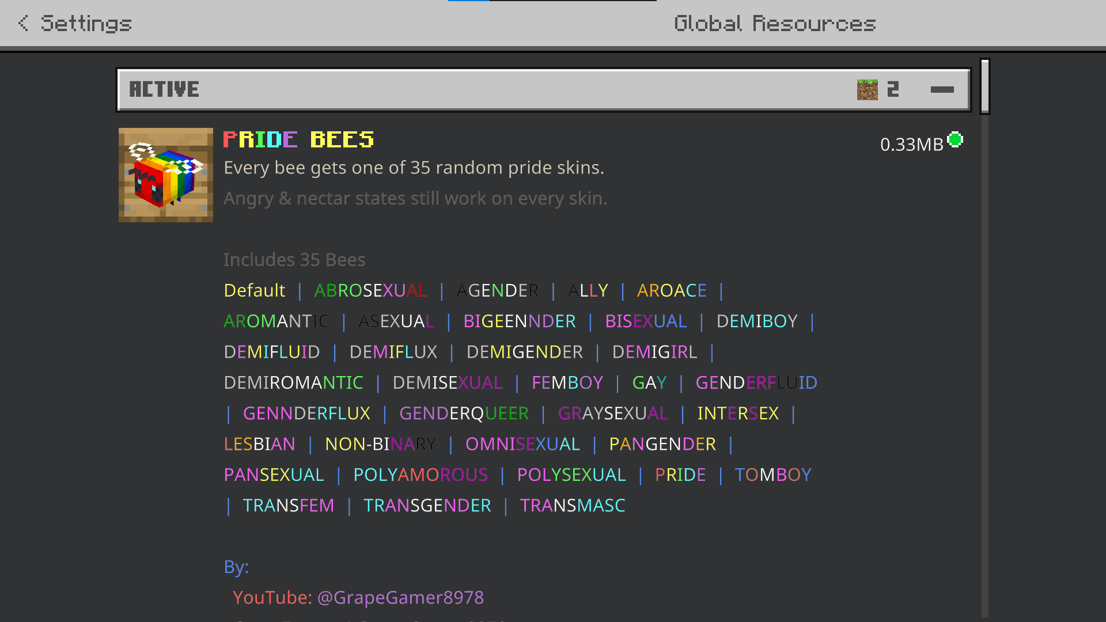Select the Pride Bees rainbow bee thumbnail
The height and width of the screenshot is (622, 1106).
pyautogui.click(x=166, y=175)
